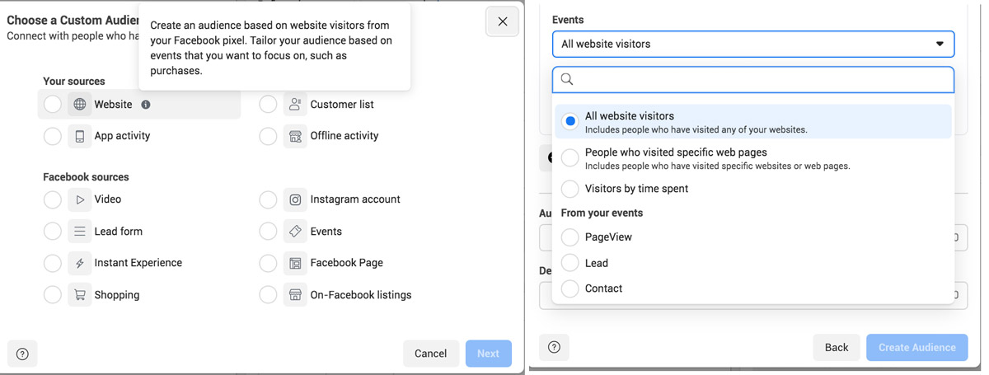Open the Events All website visitors dropdown
The image size is (989, 375).
[753, 44]
